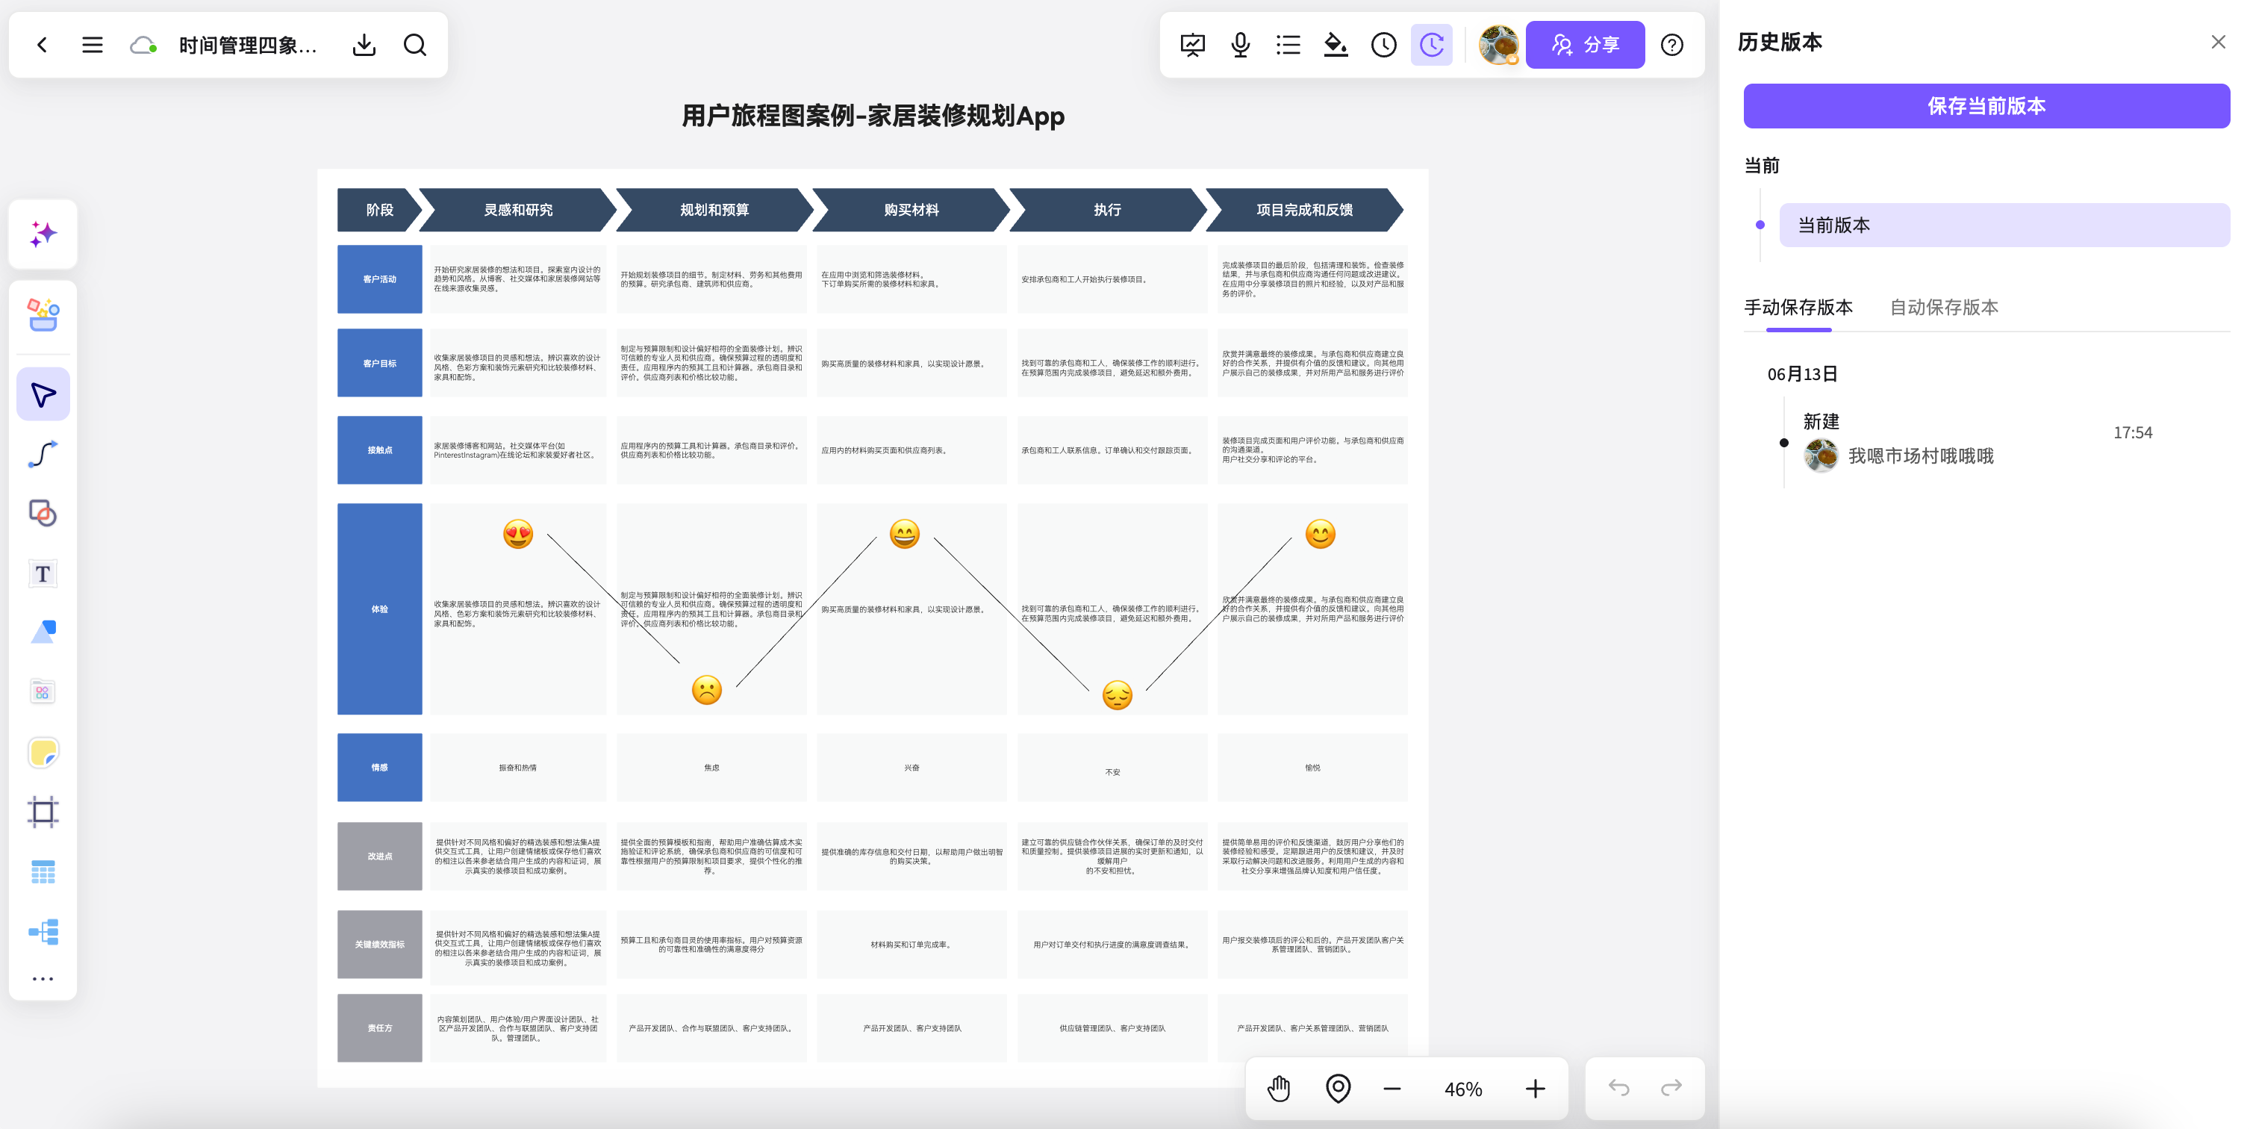Select the 关键绩效指标 row label

pyautogui.click(x=379, y=945)
